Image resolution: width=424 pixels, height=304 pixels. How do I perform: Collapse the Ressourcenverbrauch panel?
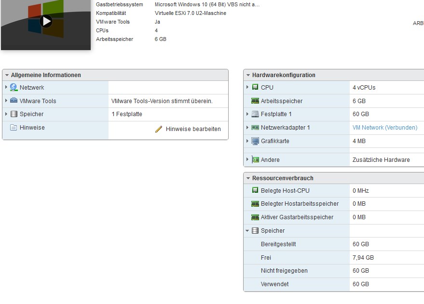pos(248,178)
